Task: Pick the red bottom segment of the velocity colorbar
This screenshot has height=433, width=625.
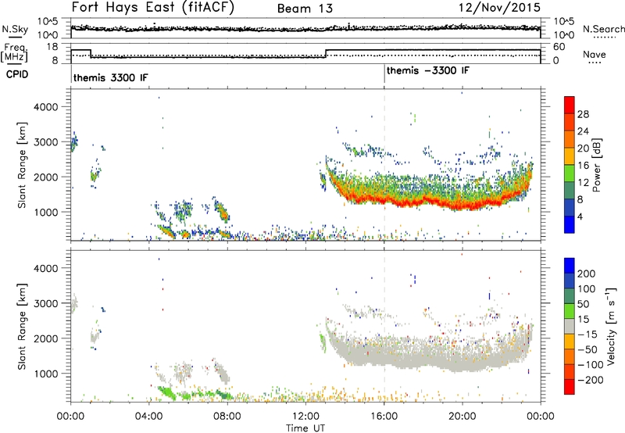Action: click(x=570, y=387)
